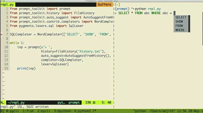The height and width of the screenshot is (113, 203).
Task: Switch to tmux window 0:pgcli
Action: (x=12, y=111)
